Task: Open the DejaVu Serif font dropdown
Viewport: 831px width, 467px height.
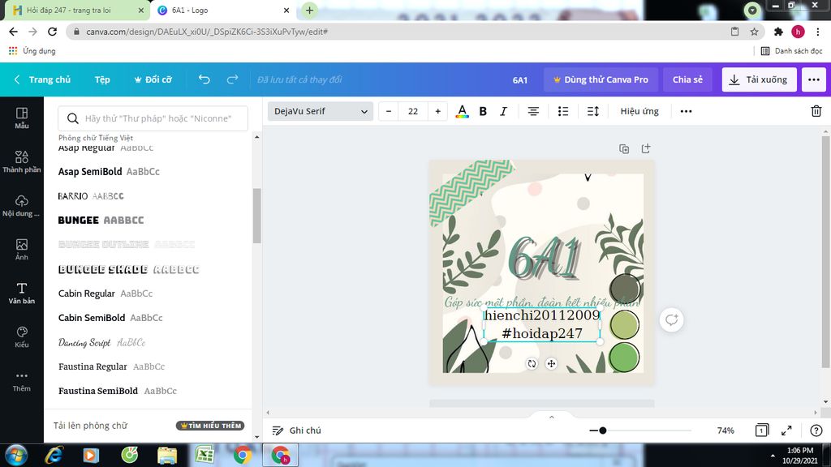Action: 321,111
